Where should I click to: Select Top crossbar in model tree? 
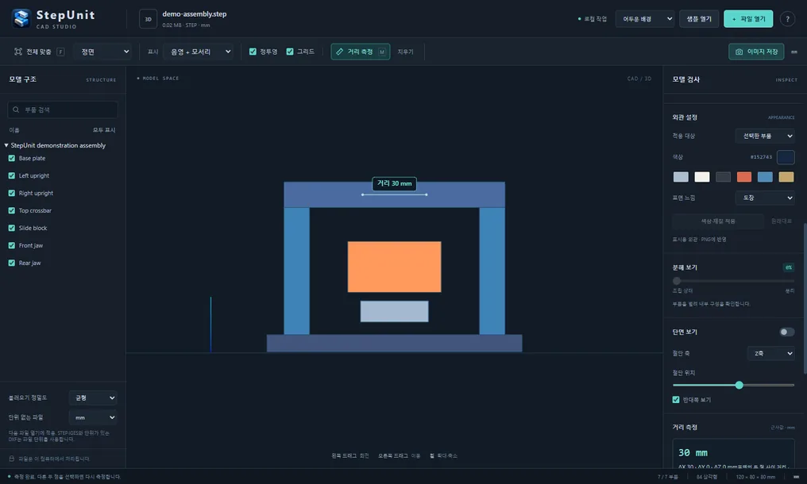35,210
